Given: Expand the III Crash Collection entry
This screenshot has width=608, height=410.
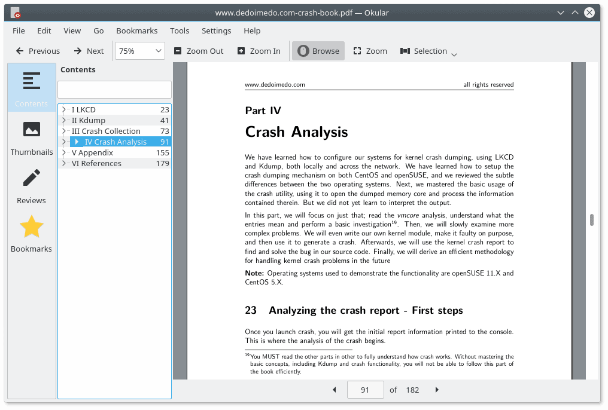Looking at the screenshot, I should tap(64, 131).
